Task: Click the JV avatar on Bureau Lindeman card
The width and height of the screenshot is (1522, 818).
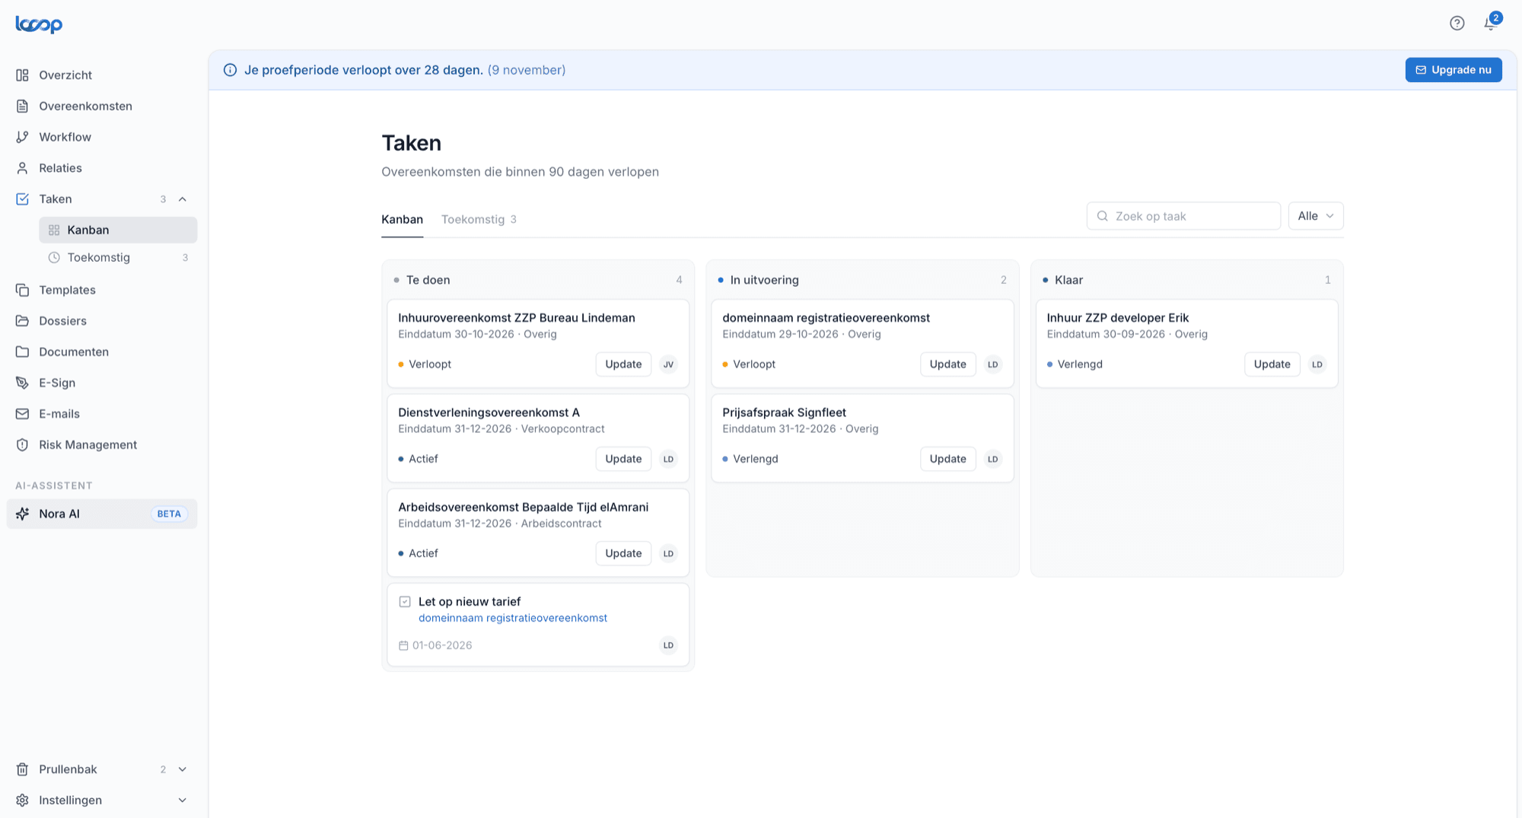Action: pyautogui.click(x=668, y=364)
